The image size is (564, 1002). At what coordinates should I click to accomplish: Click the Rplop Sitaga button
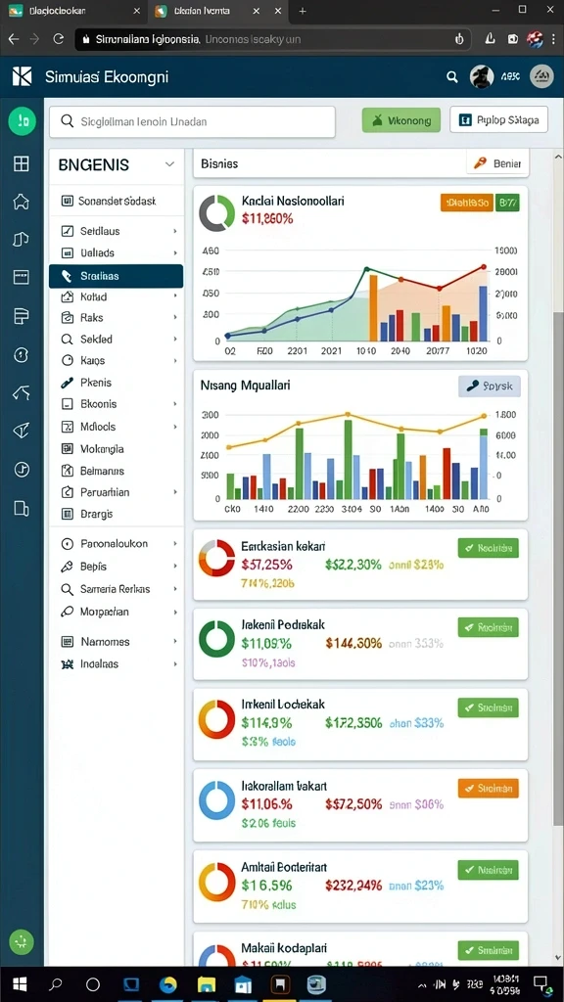[x=498, y=119]
